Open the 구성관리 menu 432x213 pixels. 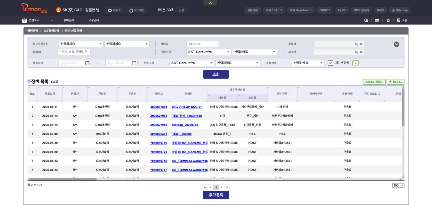point(94,20)
